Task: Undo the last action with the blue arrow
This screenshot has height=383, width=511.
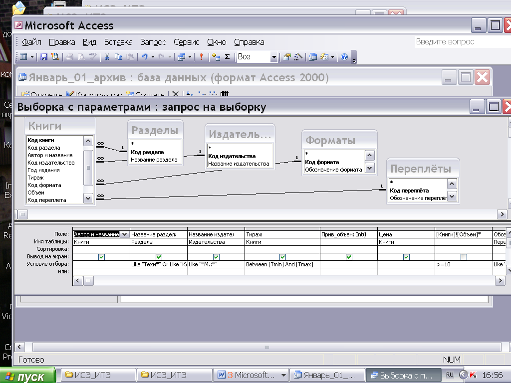Action: click(144, 57)
